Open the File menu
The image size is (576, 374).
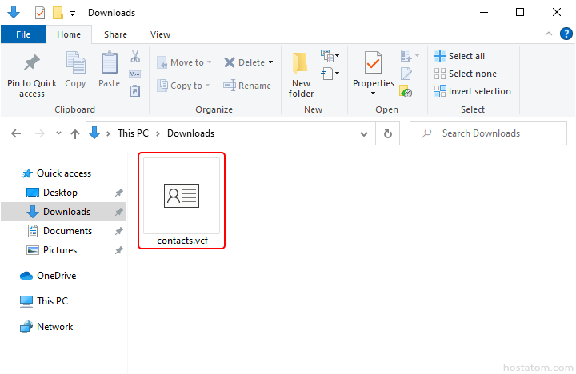tap(23, 34)
